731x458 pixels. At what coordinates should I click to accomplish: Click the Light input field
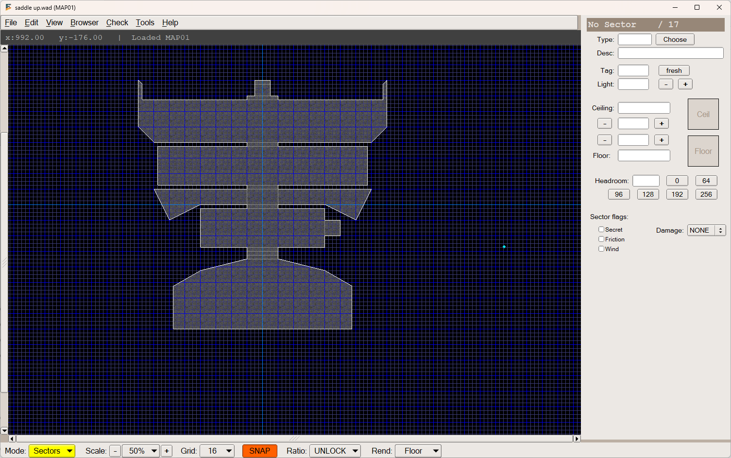pyautogui.click(x=633, y=84)
